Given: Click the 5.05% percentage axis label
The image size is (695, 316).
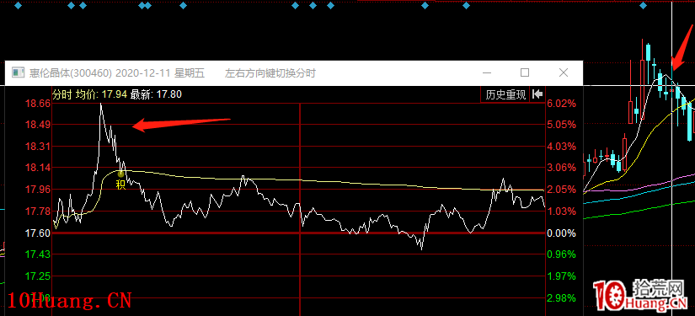Looking at the screenshot, I should click(562, 125).
